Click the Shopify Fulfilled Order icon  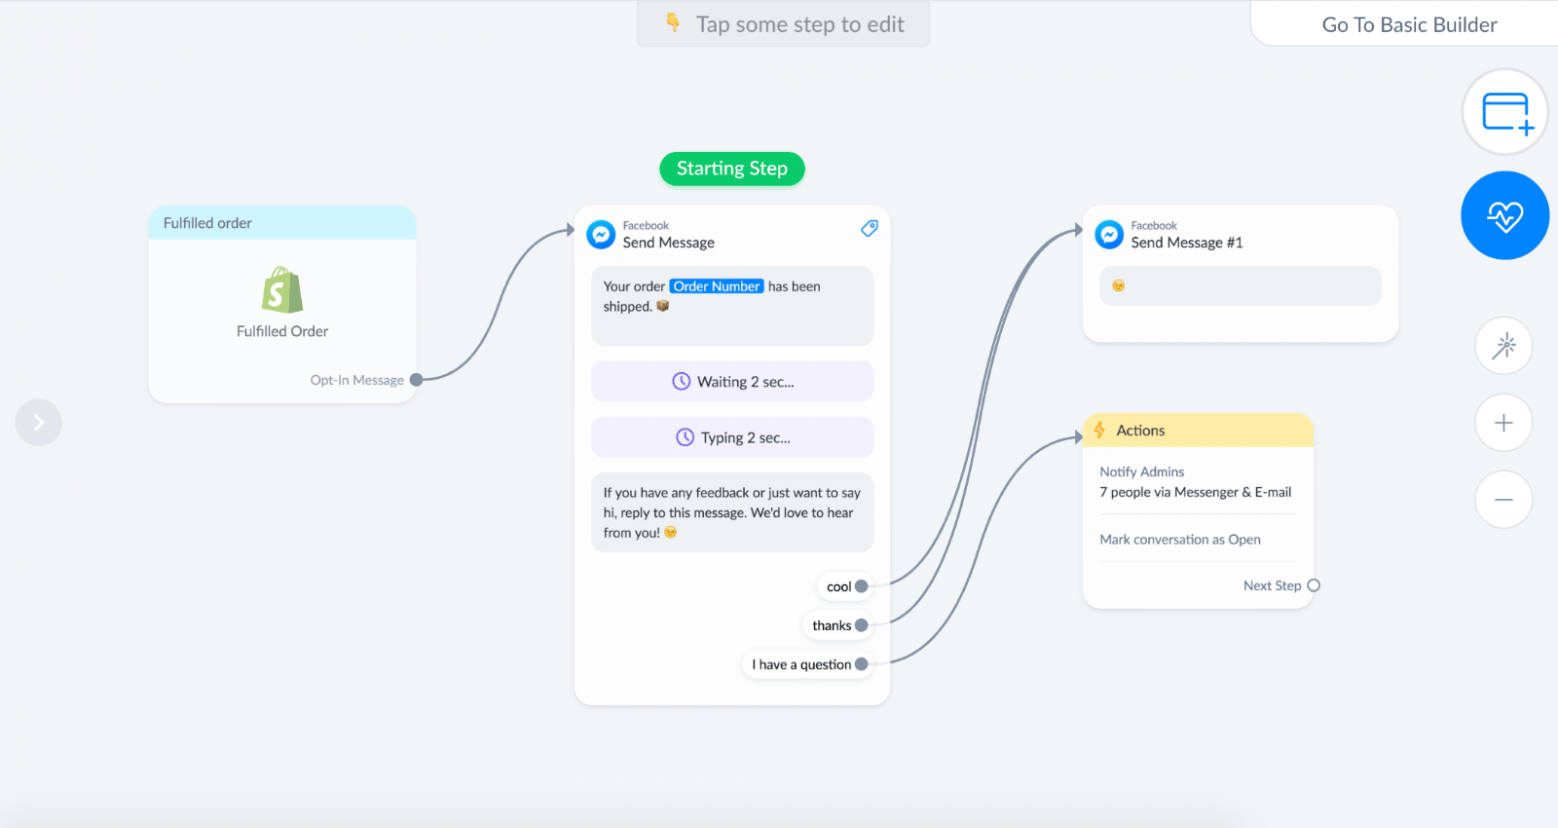tap(282, 290)
